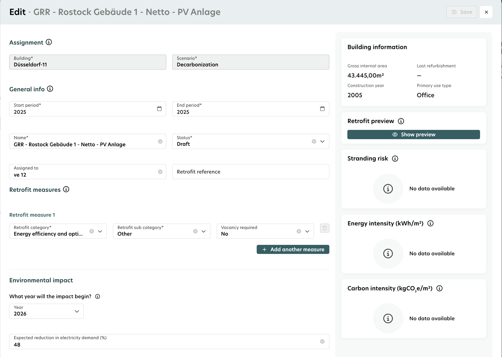Click the General info help icon
The height and width of the screenshot is (357, 502).
pyautogui.click(x=50, y=89)
